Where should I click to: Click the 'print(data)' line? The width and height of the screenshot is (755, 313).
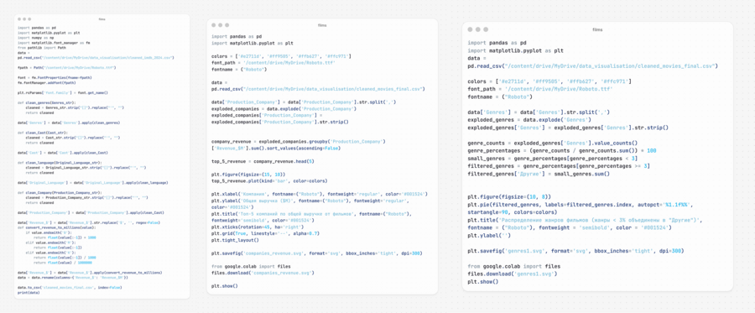click(x=29, y=292)
